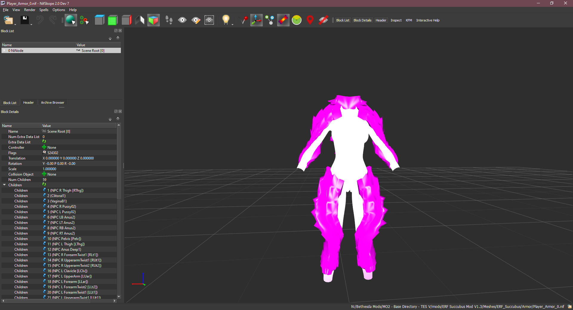The height and width of the screenshot is (310, 573).
Task: Toggle Show Collision icon
Action: 283,20
